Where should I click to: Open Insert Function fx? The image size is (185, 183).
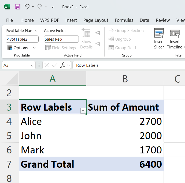click(x=63, y=65)
